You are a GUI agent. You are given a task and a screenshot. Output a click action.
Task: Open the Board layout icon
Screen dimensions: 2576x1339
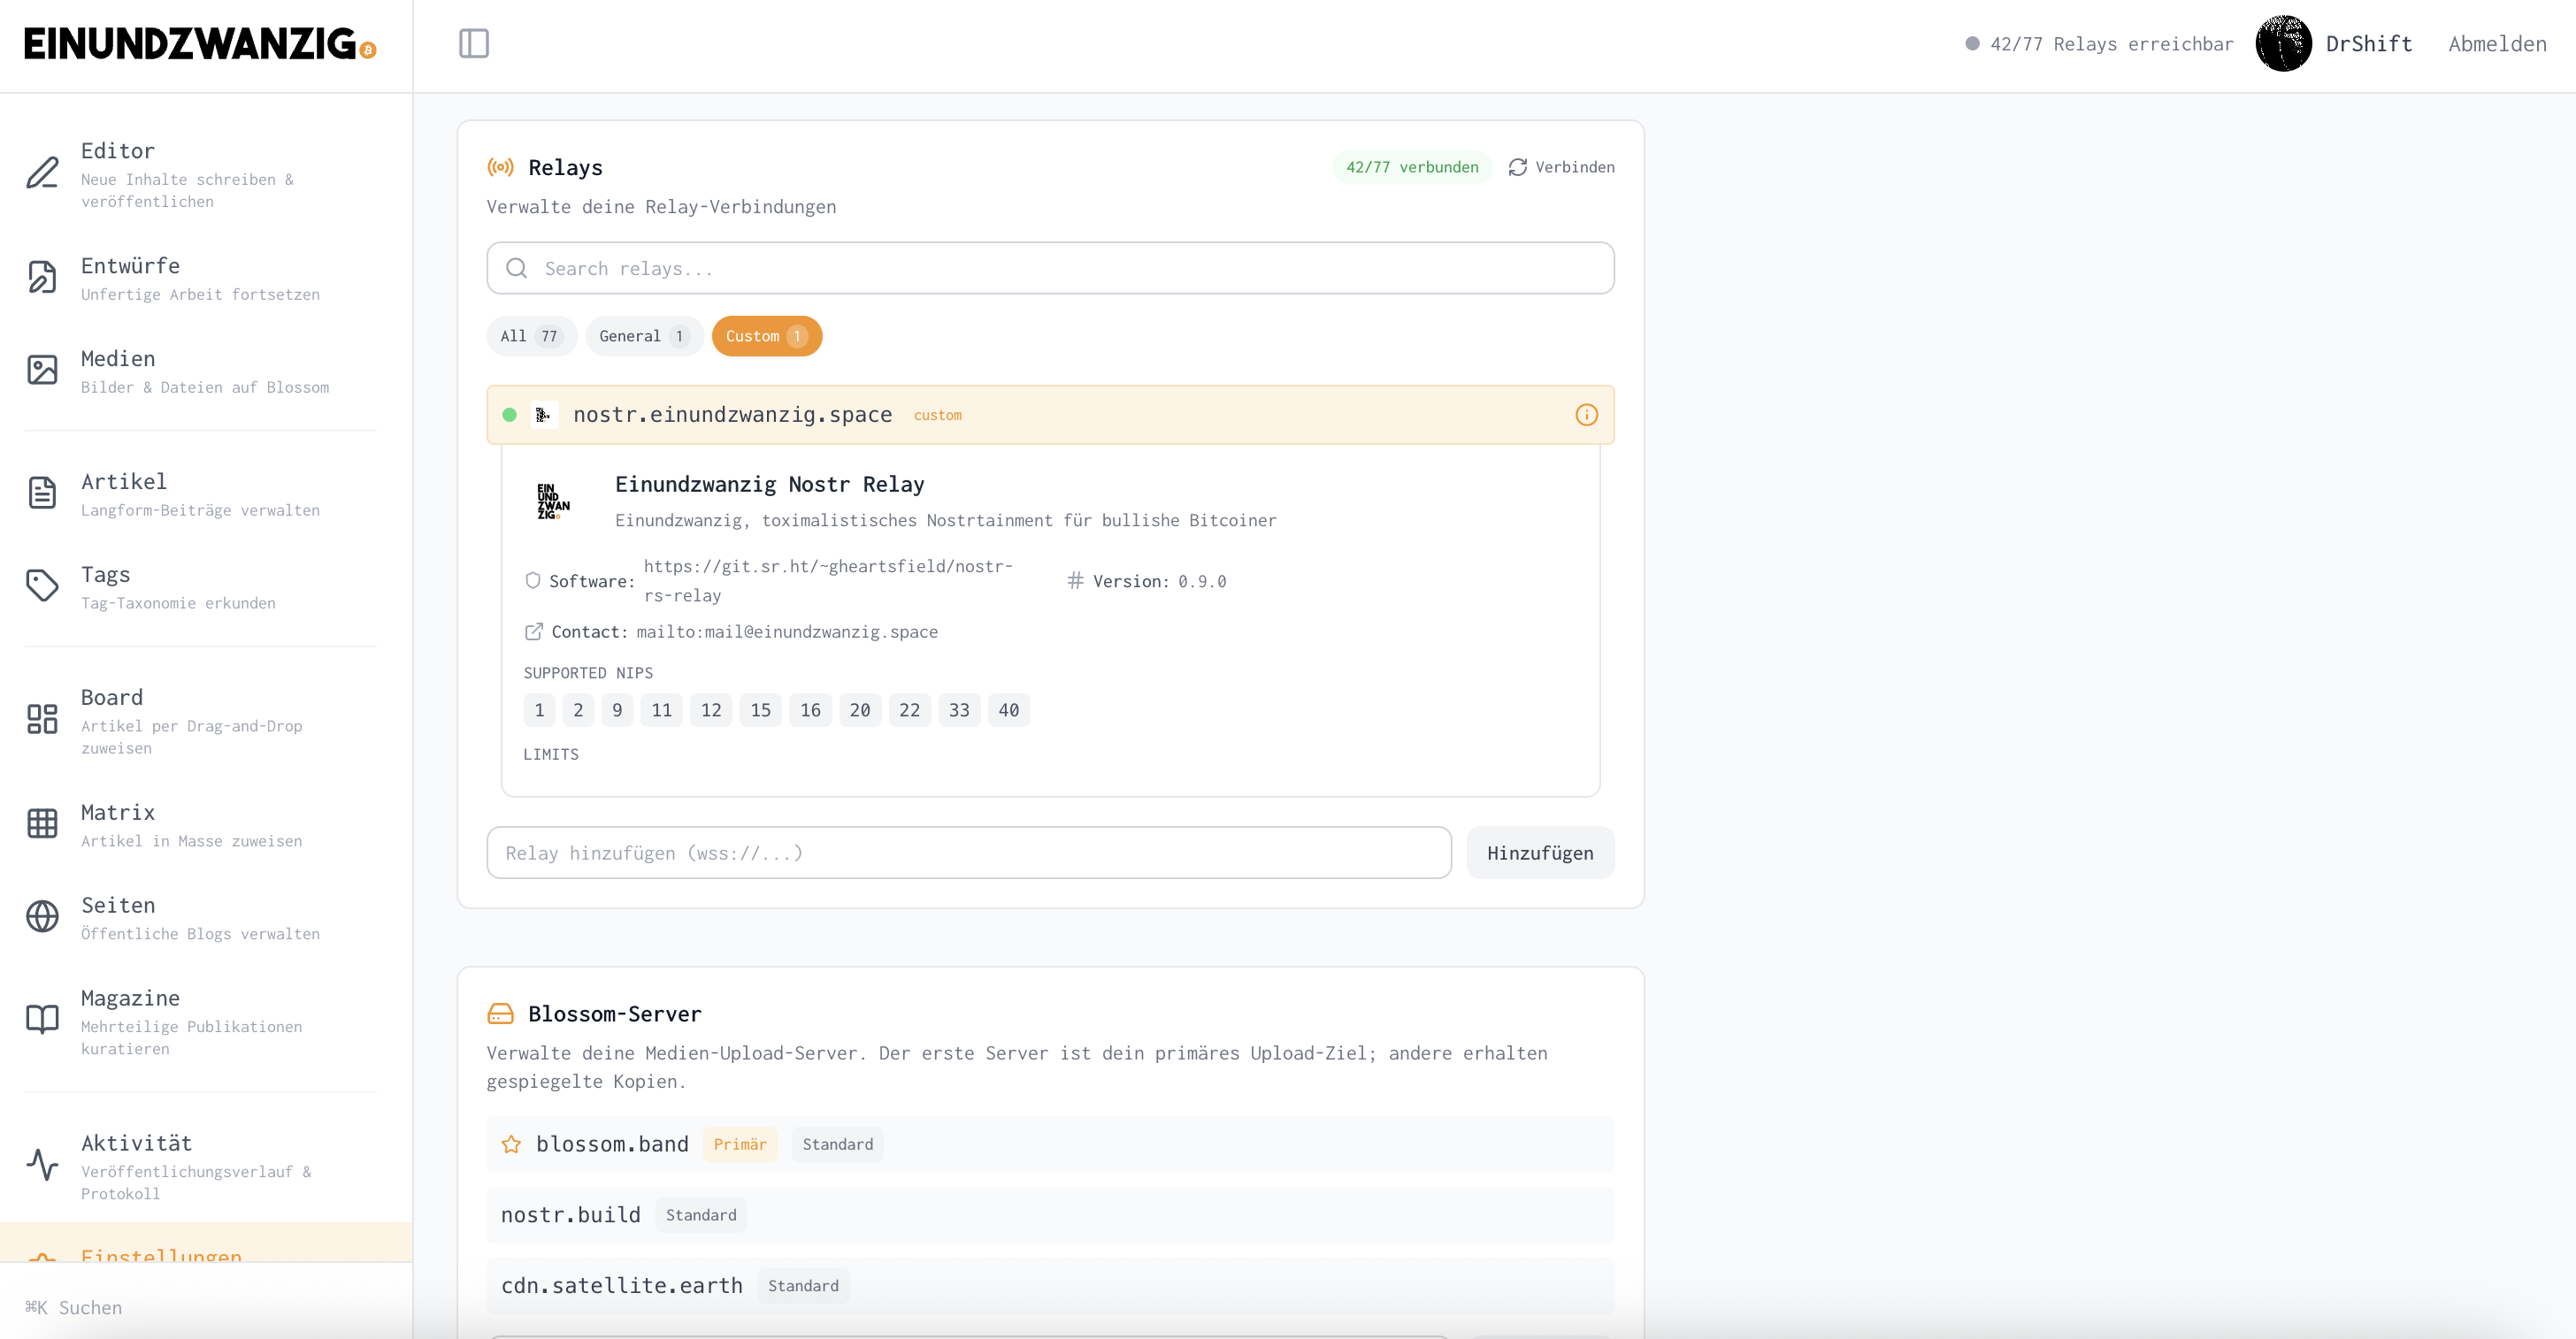(x=42, y=720)
